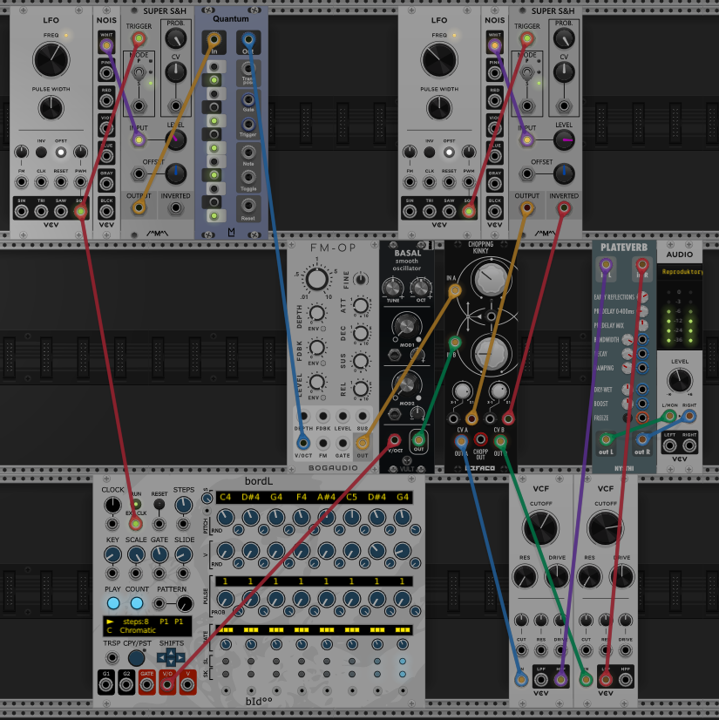The image size is (719, 720).
Task: Click the large FM-OP ratio knob
Action: [x=317, y=279]
